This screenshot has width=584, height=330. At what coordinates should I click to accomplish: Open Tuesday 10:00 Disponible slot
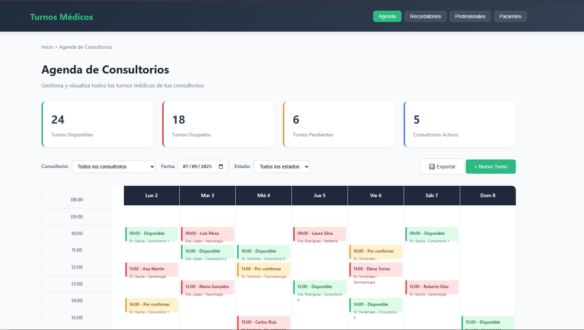(208, 252)
